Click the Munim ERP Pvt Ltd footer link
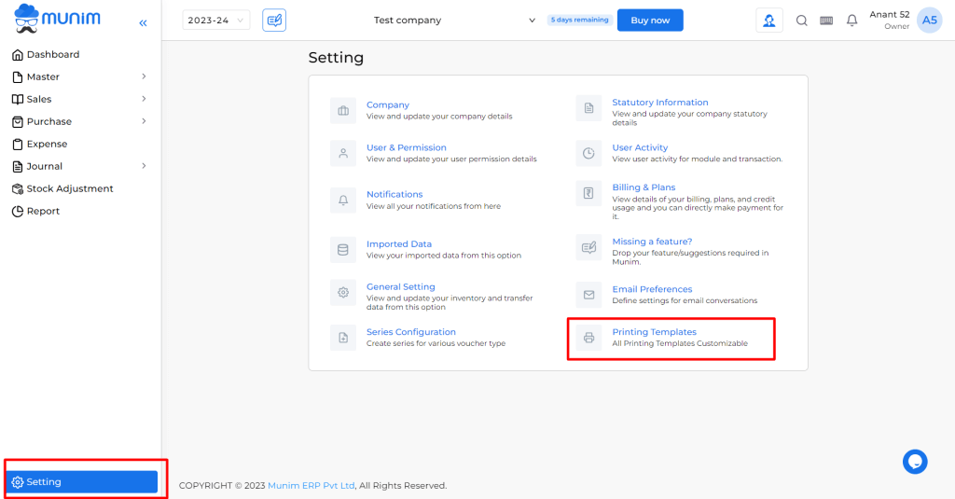 click(311, 486)
